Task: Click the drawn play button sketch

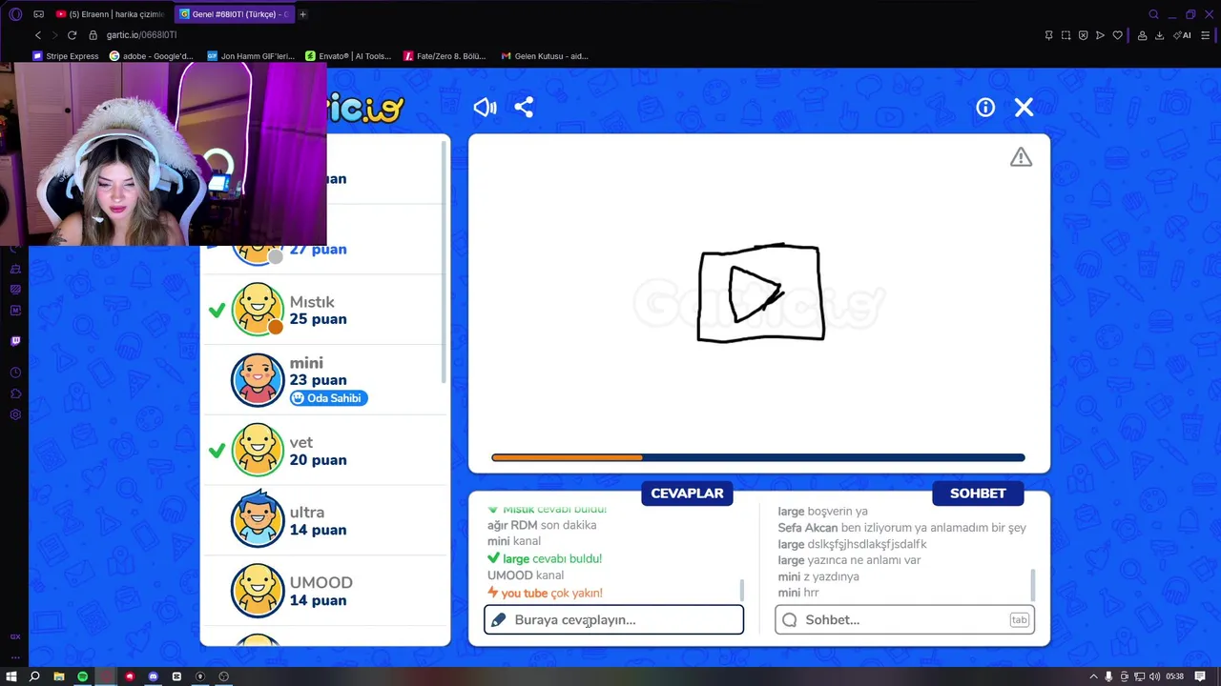Action: pyautogui.click(x=761, y=293)
